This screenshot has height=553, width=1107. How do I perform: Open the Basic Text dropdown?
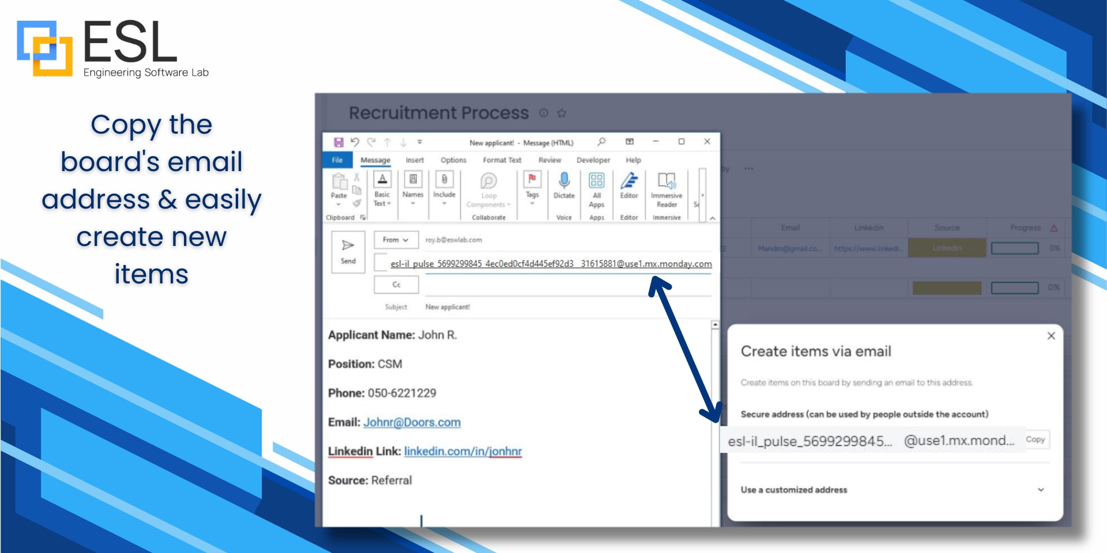[382, 189]
